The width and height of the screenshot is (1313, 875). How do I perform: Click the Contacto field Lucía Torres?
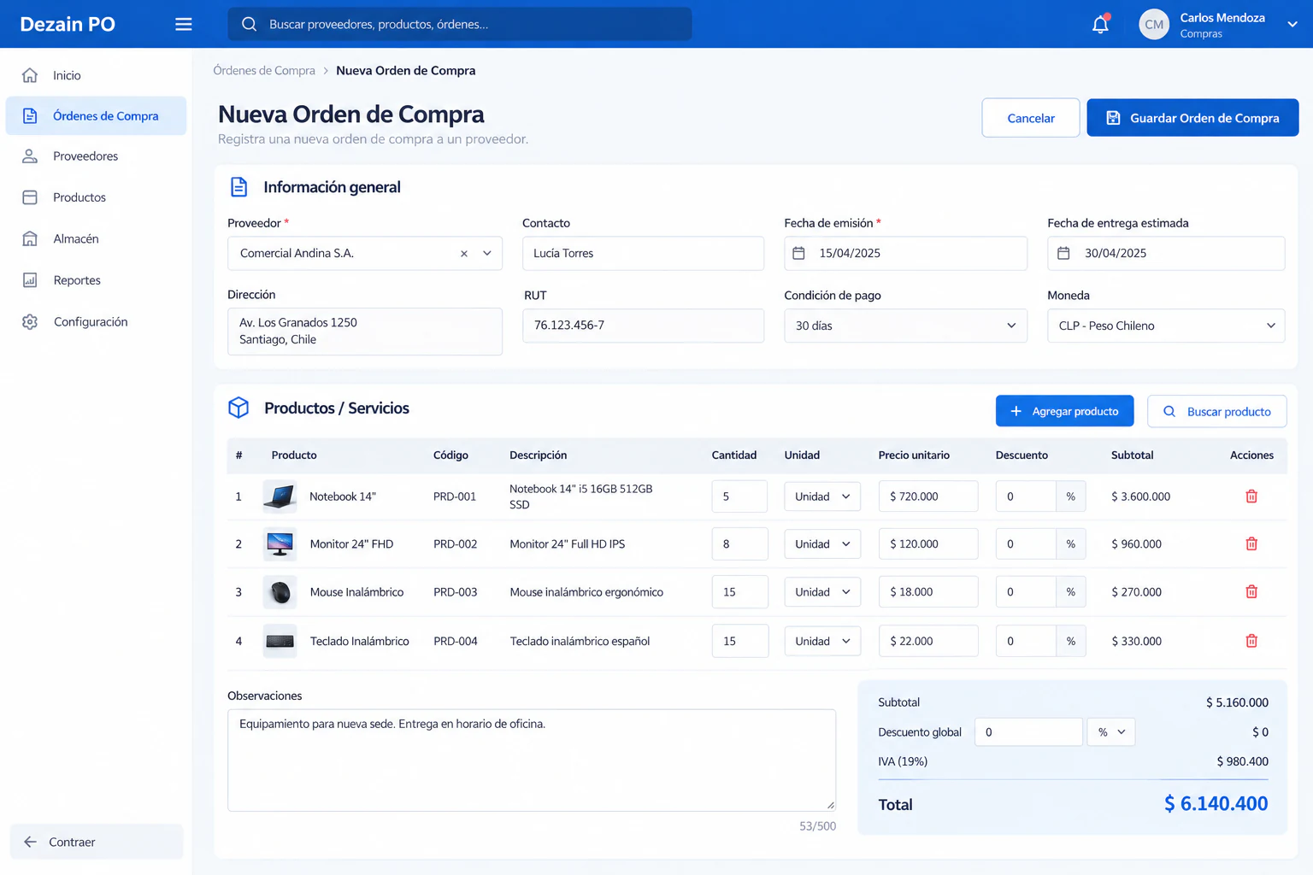click(x=643, y=254)
